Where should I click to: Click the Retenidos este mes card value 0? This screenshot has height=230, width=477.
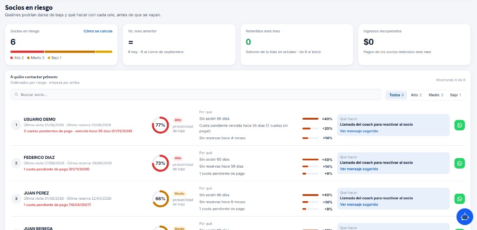tap(248, 42)
